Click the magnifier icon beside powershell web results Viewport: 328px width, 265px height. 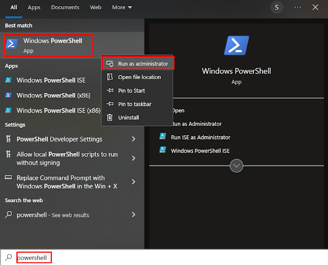tap(8, 215)
